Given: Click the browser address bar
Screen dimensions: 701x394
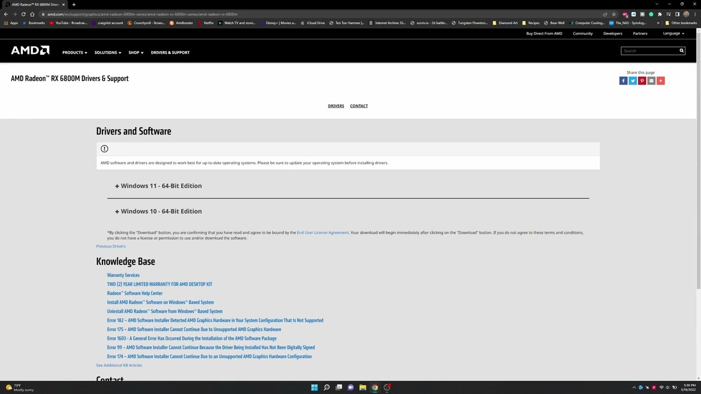Looking at the screenshot, I should point(323,14).
